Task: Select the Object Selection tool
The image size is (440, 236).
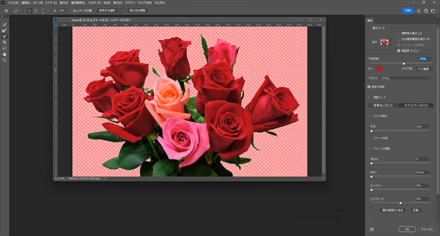Action: (x=4, y=42)
